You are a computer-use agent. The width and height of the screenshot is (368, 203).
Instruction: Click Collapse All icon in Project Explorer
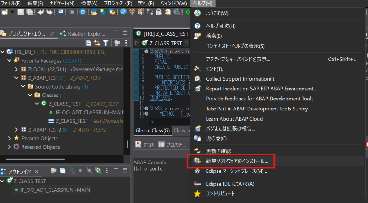click(x=88, y=43)
